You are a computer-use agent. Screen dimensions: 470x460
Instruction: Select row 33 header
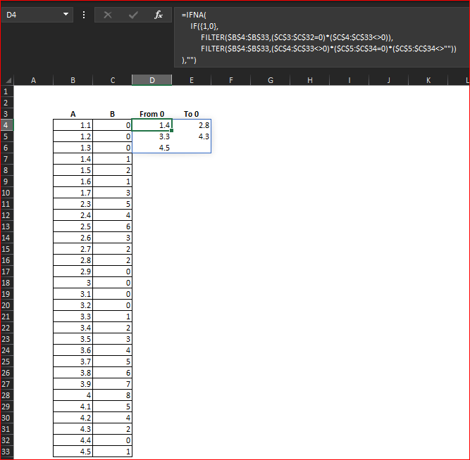[x=7, y=452]
